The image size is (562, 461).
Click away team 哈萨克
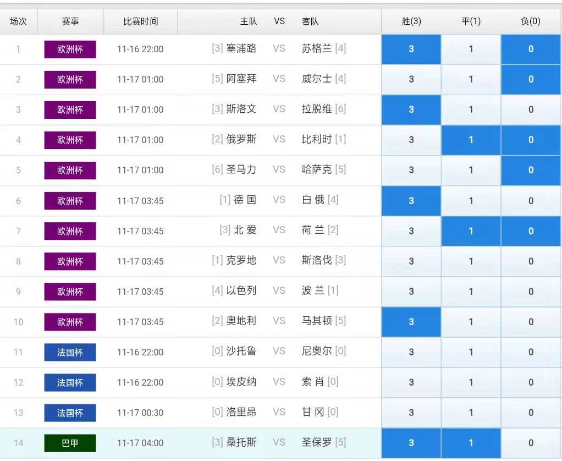point(317,169)
